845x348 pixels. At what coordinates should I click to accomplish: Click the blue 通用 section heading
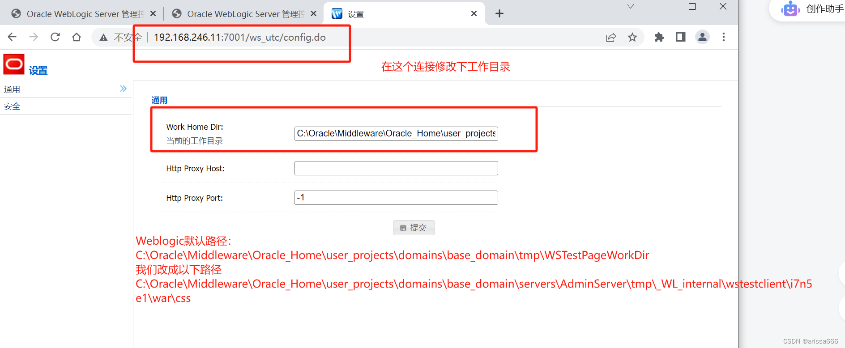(159, 100)
